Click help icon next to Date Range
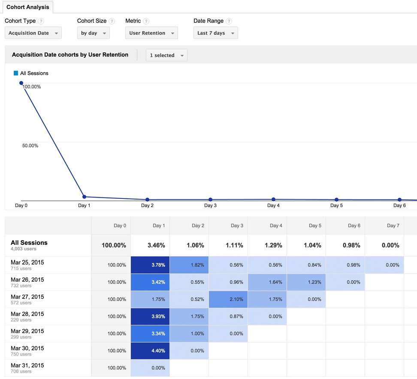 click(229, 21)
